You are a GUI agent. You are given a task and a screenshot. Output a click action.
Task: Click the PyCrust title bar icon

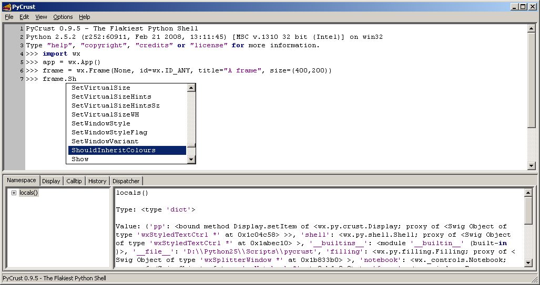pos(6,6)
